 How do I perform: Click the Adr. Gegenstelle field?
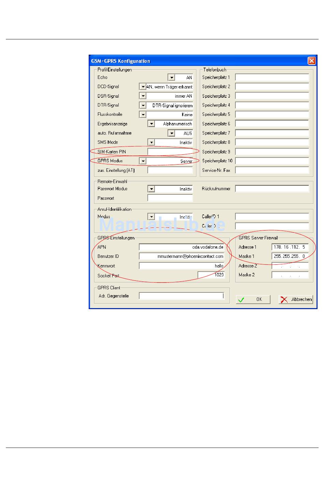(x=182, y=296)
